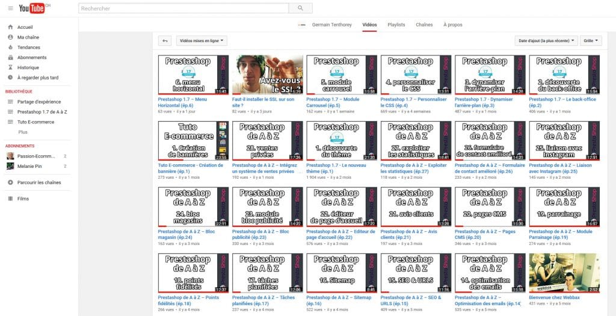Click the Parcourir les chaînes plus icon
Image resolution: width=616 pixels, height=316 pixels.
pyautogui.click(x=10, y=182)
